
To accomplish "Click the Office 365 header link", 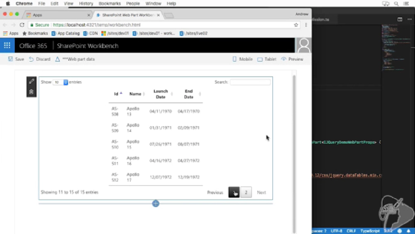I will (33, 46).
